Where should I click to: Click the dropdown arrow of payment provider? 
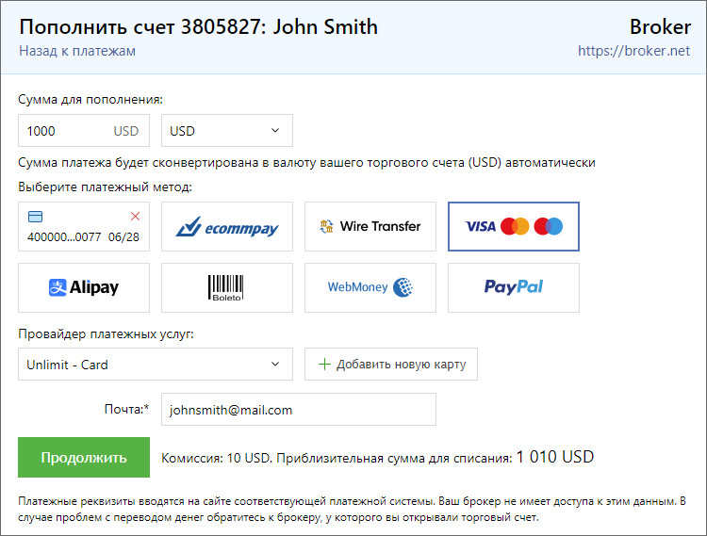point(275,365)
